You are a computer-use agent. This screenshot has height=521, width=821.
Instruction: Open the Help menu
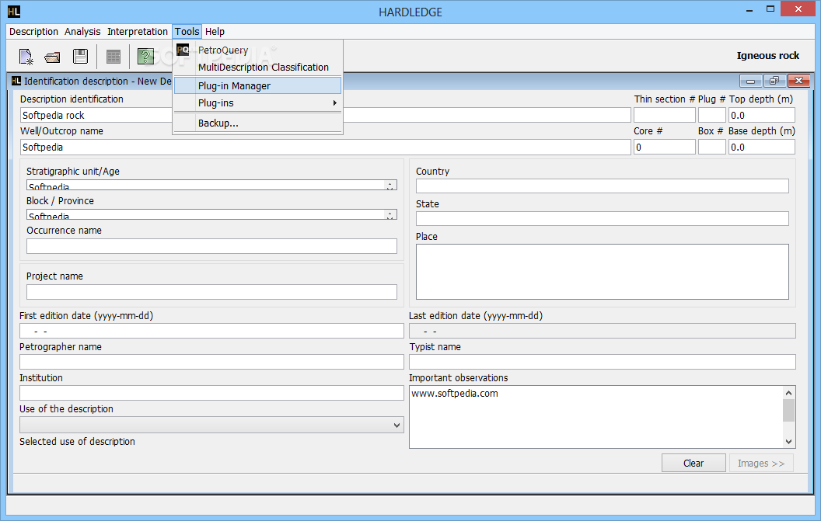215,31
